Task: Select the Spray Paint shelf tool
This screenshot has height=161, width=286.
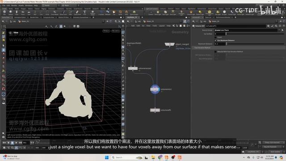Action: pos(77,13)
